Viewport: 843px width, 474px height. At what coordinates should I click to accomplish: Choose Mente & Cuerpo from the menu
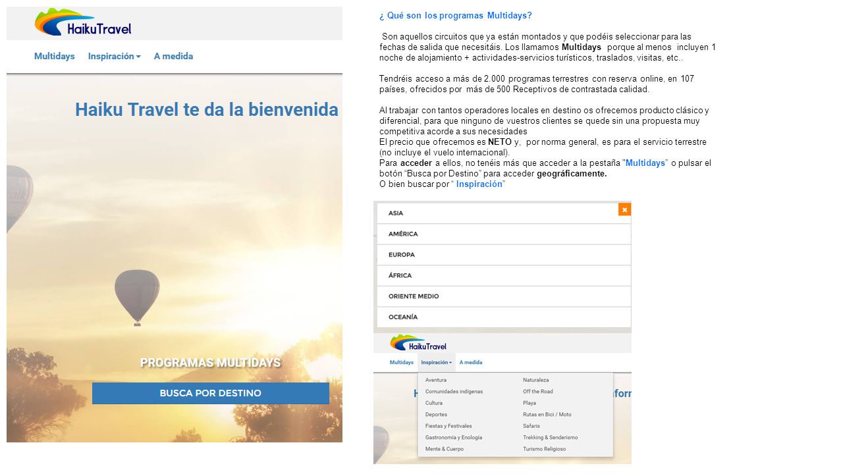(x=445, y=449)
